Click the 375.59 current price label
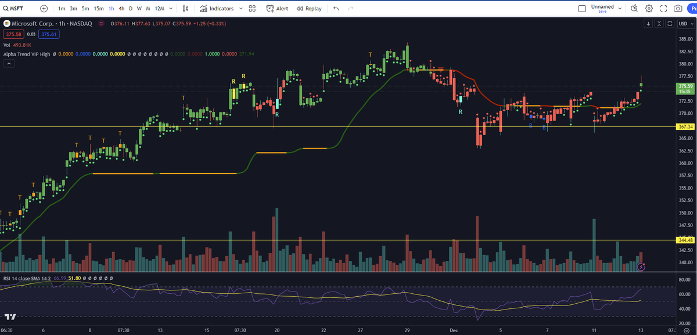This screenshot has width=697, height=335. click(684, 86)
